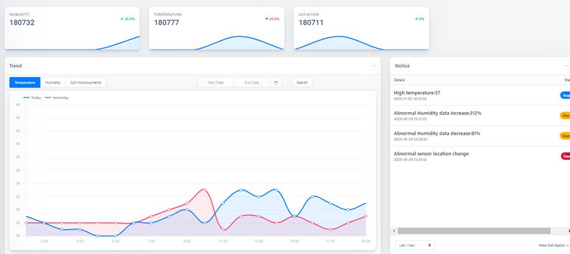Click the Trend panel title
The image size is (570, 254).
point(16,66)
